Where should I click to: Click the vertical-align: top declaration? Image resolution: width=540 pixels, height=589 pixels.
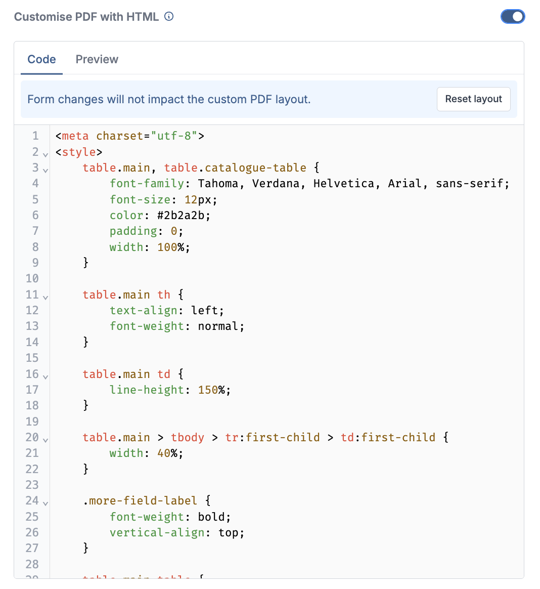click(x=177, y=533)
